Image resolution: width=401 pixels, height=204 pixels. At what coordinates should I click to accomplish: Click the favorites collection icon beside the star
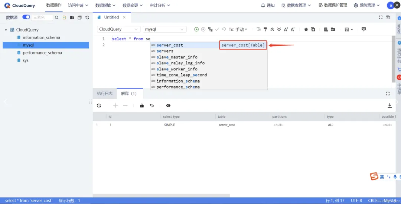click(x=313, y=29)
